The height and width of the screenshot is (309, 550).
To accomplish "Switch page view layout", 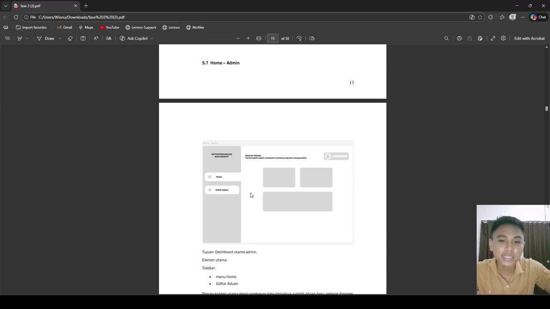I will point(312,38).
